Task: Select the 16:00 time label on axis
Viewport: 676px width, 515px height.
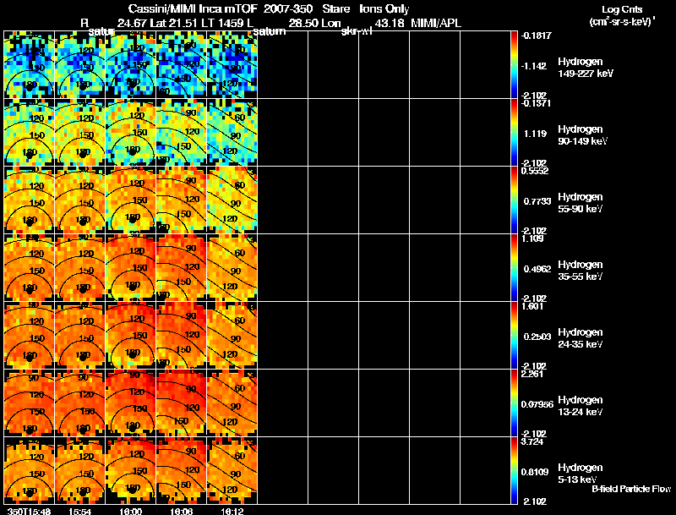Action: point(131,510)
